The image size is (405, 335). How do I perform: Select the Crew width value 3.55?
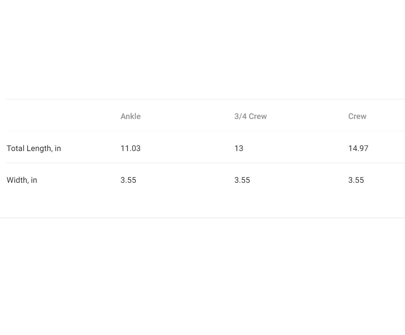click(x=356, y=180)
